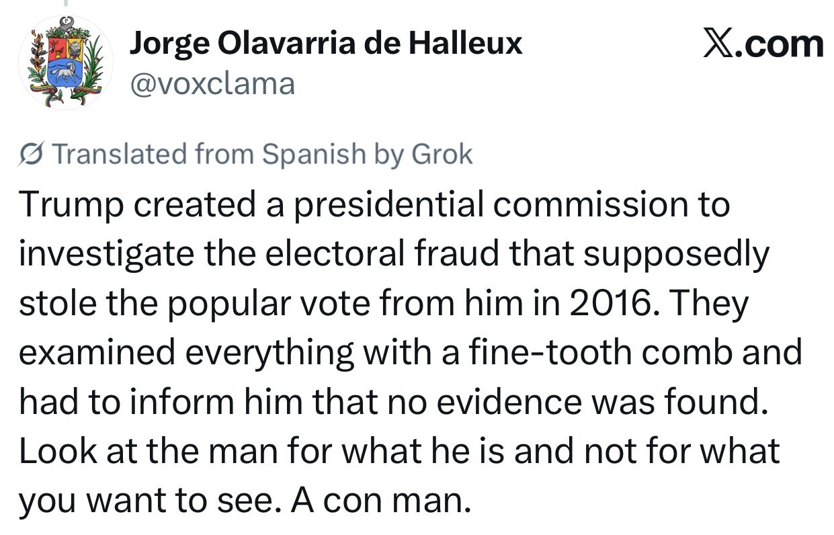Click the closing sentence "A con man."
The height and width of the screenshot is (535, 834).
click(x=378, y=501)
